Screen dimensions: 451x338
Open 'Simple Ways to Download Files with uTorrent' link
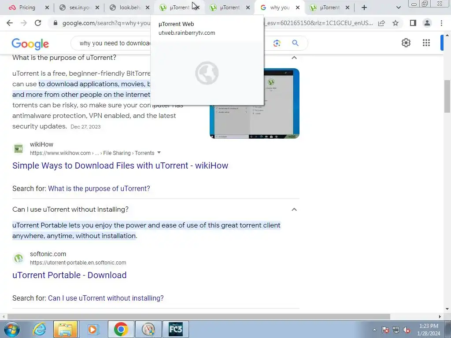pos(120,165)
